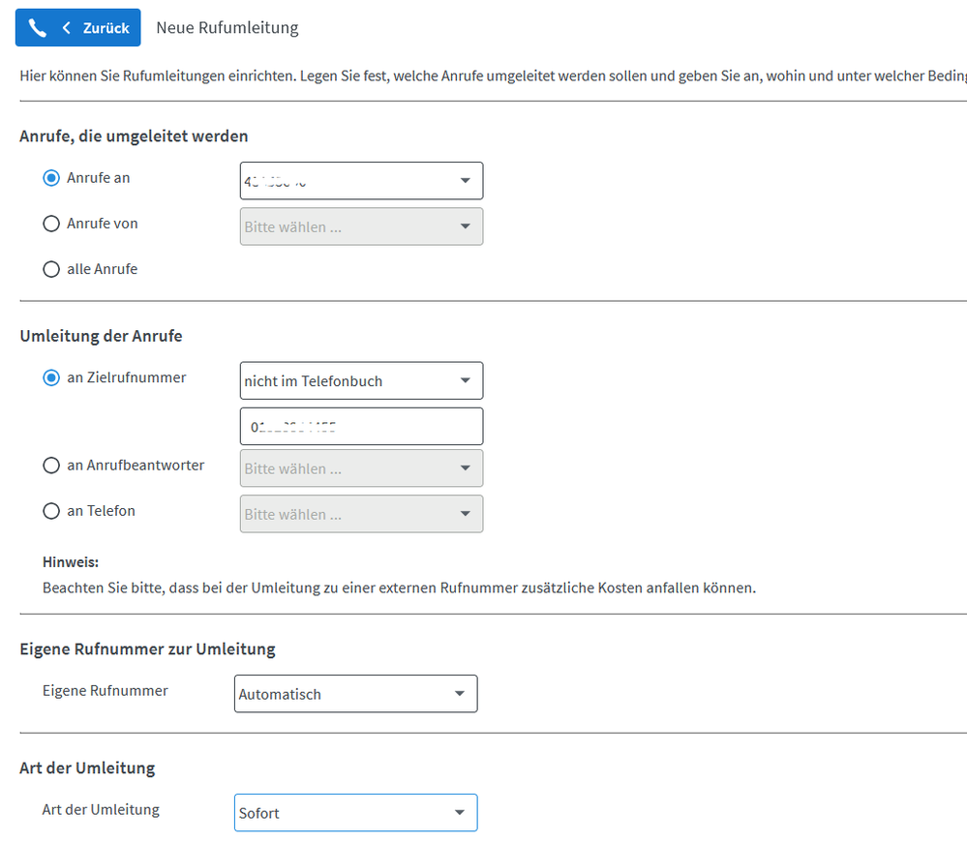Select the 'an Anrufbeantworter' radio option
Screen dimensions: 967x843
pos(51,466)
